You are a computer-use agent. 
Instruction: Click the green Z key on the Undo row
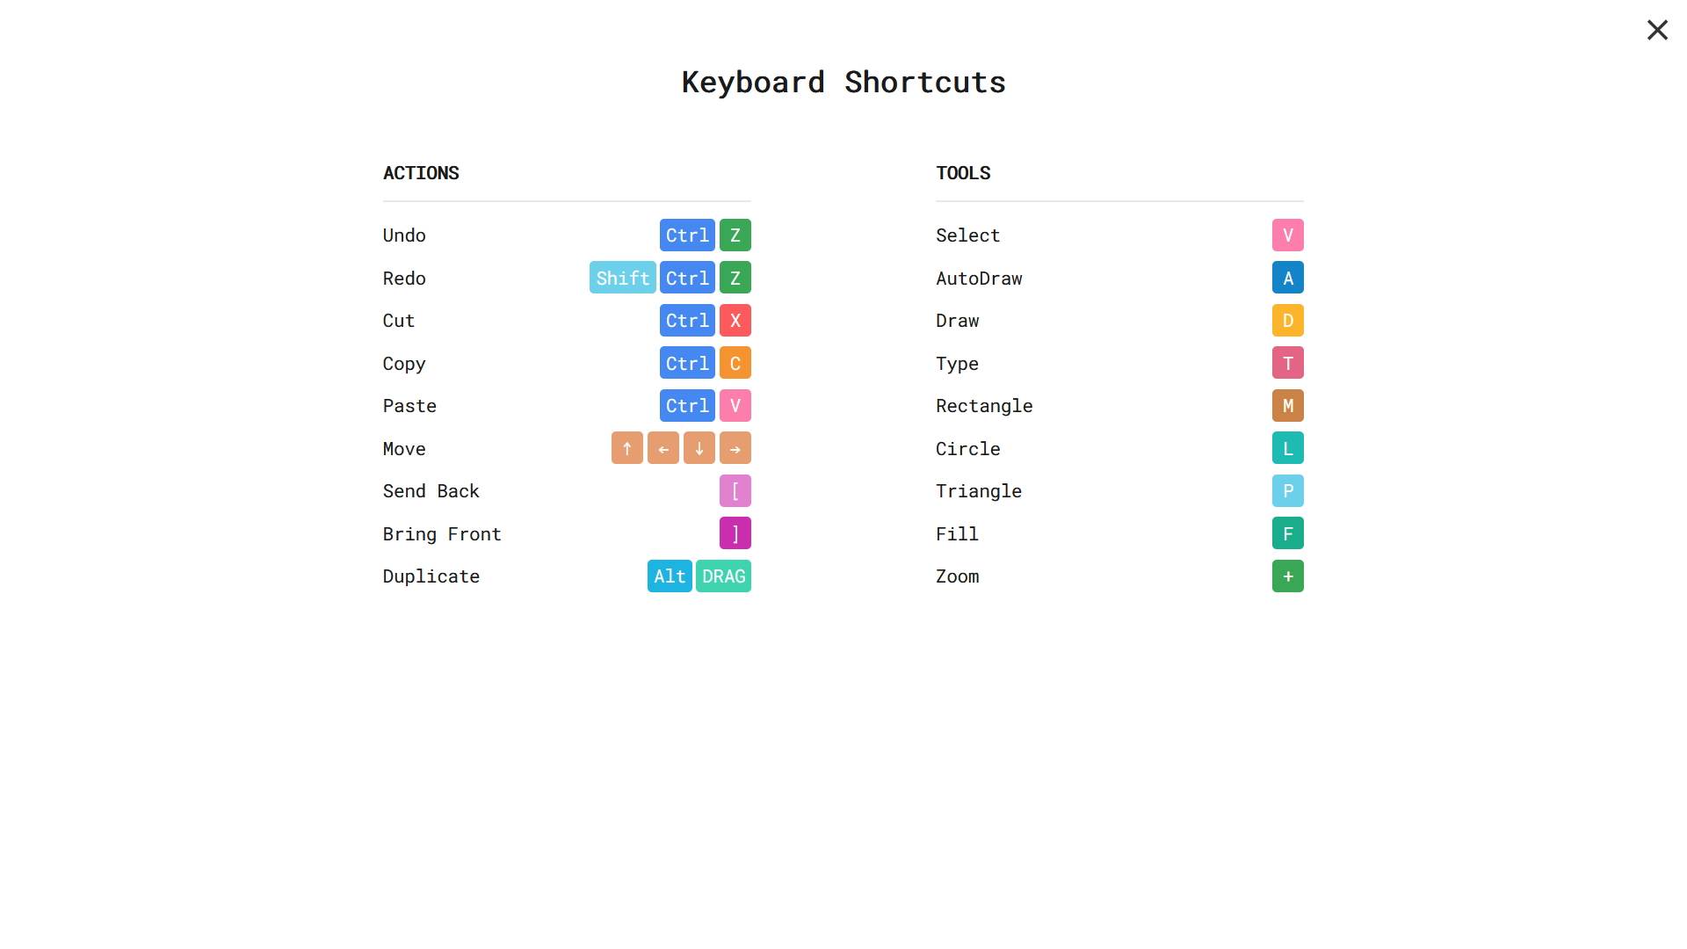pos(735,235)
